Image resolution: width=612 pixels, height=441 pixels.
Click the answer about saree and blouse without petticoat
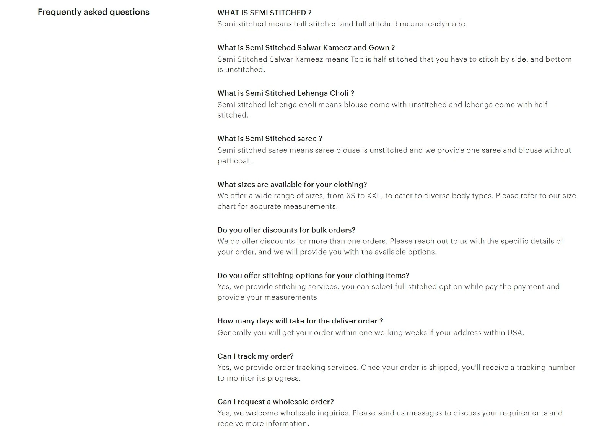[394, 155]
